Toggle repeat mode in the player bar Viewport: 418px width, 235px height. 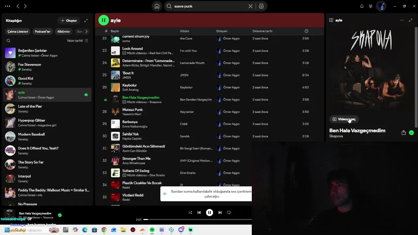(229, 212)
